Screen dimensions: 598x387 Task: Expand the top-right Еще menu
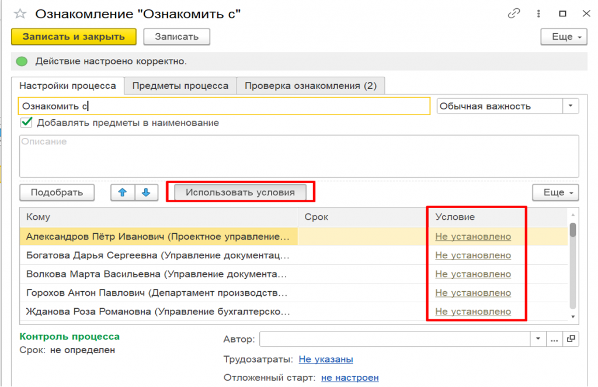coord(563,36)
